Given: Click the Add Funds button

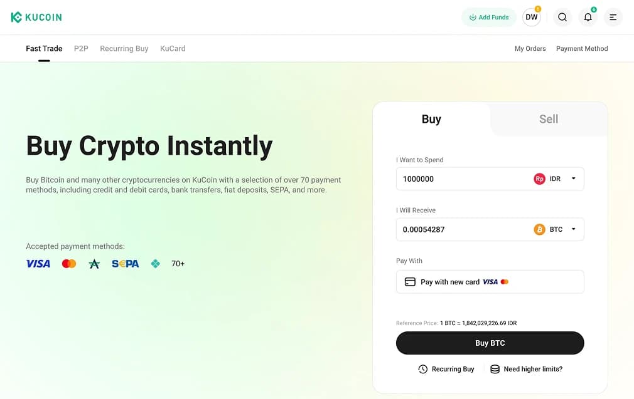Looking at the screenshot, I should click(488, 17).
